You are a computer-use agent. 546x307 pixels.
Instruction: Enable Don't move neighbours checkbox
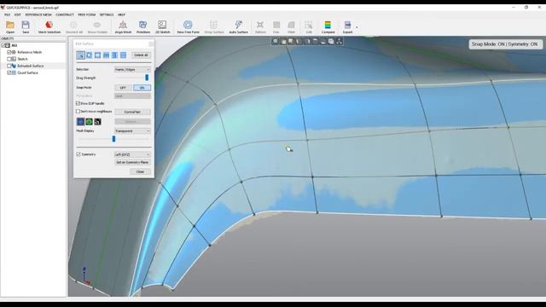tap(78, 112)
